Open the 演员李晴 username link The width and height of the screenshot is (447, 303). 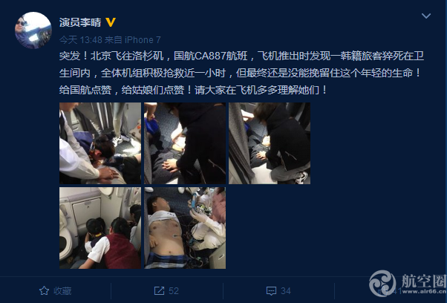(80, 22)
